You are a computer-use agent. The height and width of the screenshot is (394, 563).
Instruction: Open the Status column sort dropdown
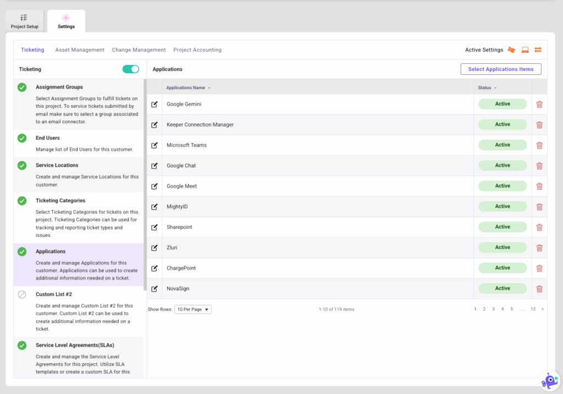495,87
